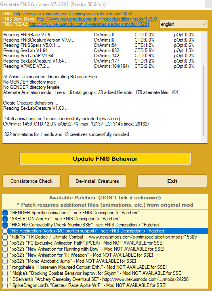This screenshot has width=212, height=291.
Task: Enable File Redirection Vortex/MO profiles checkbox
Action: pyautogui.click(x=5, y=231)
